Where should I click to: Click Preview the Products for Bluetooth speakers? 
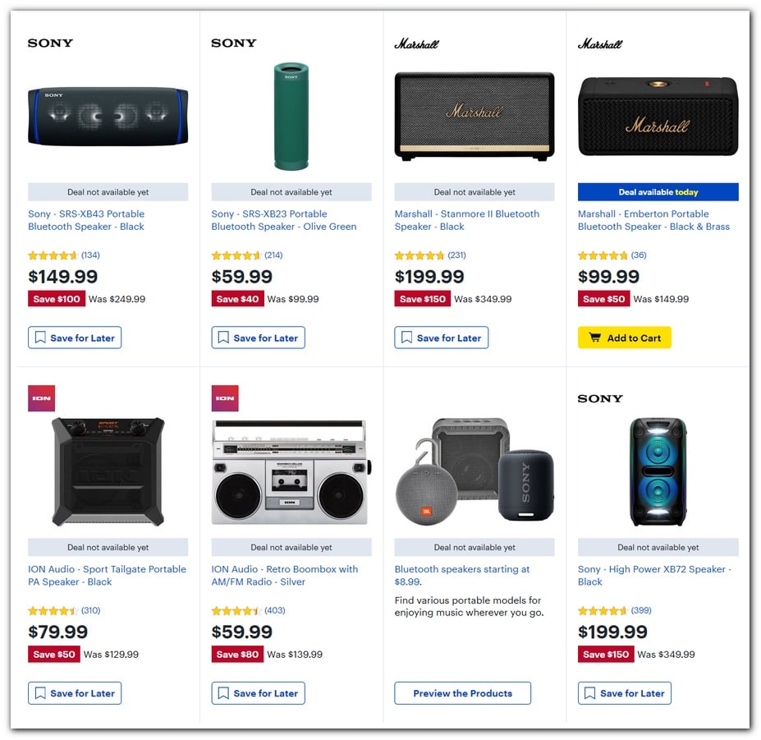462,692
